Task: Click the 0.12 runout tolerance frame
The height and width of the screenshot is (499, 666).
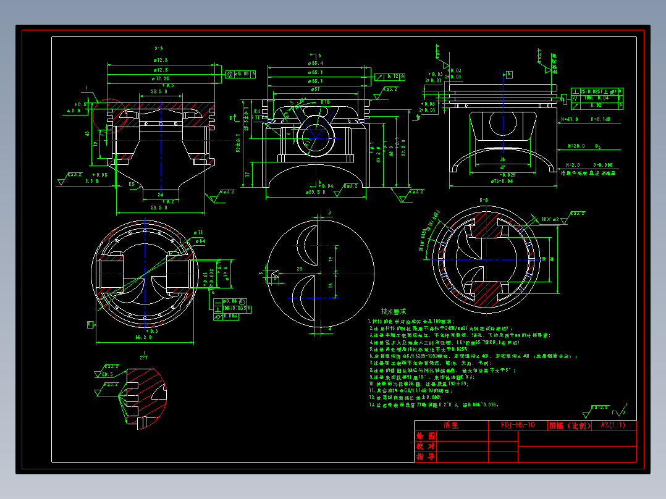Action: (390, 77)
